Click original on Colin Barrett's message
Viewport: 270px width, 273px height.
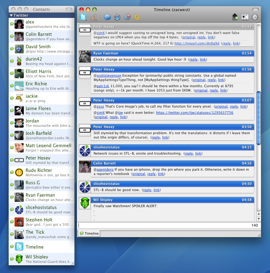139,174
